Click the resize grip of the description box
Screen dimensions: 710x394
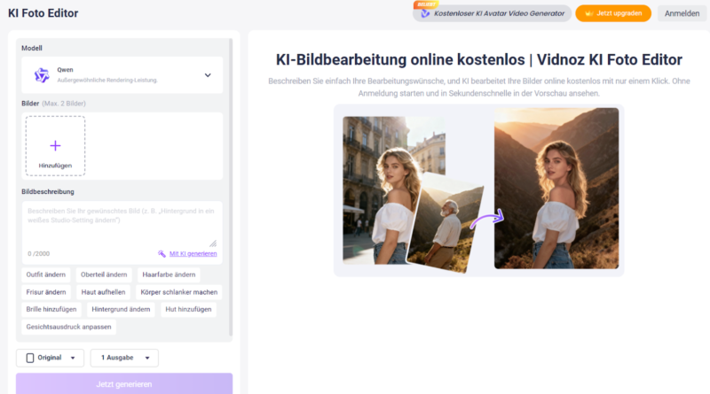tap(213, 243)
